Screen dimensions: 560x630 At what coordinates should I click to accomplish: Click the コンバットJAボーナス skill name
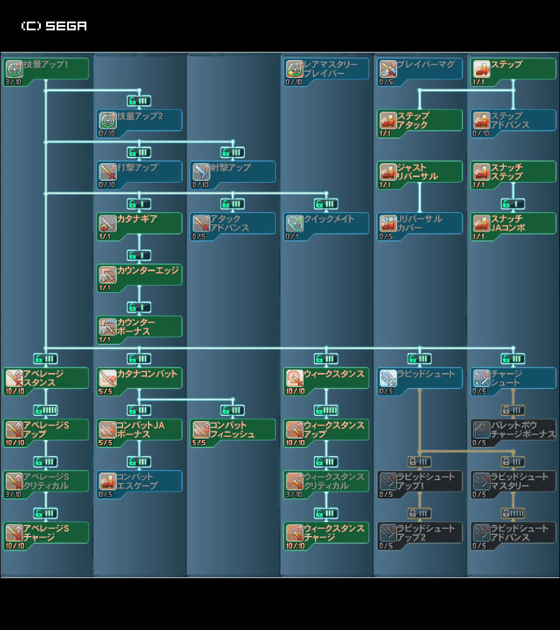(141, 429)
